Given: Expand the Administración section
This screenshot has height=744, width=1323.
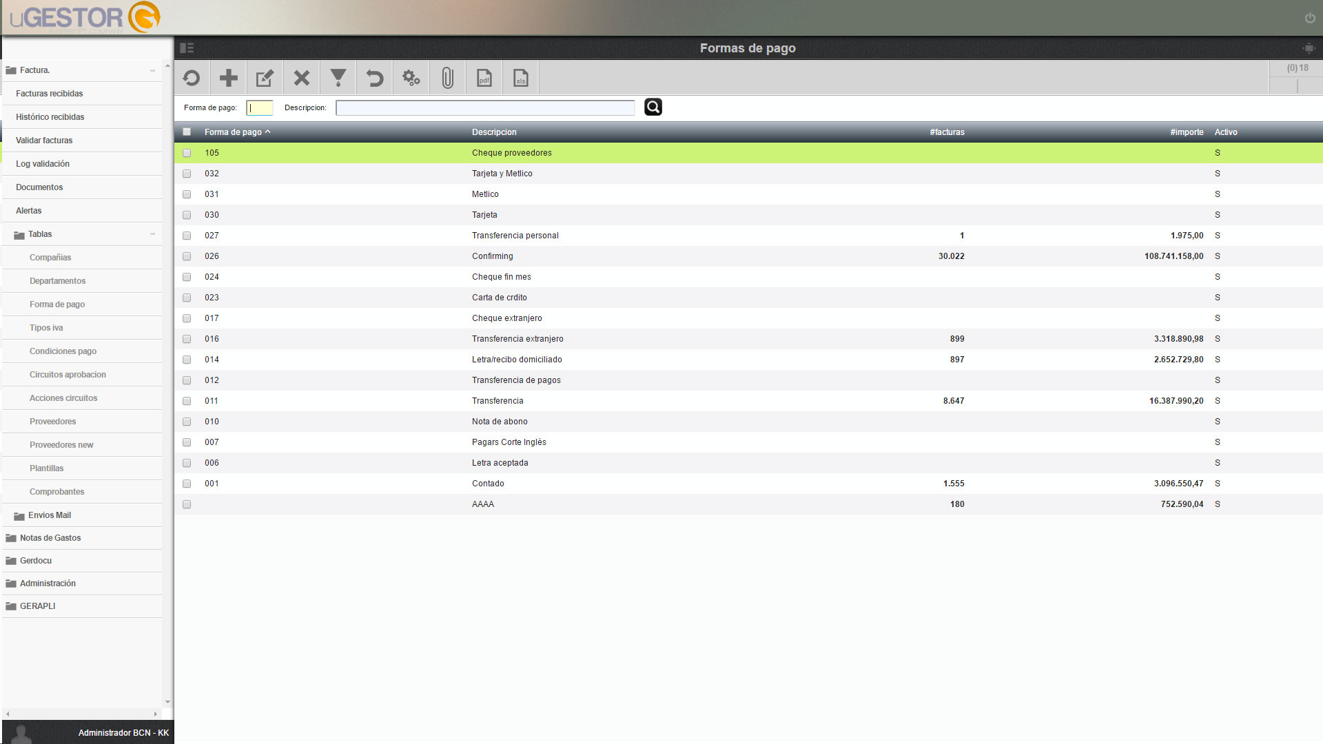Looking at the screenshot, I should click(48, 583).
